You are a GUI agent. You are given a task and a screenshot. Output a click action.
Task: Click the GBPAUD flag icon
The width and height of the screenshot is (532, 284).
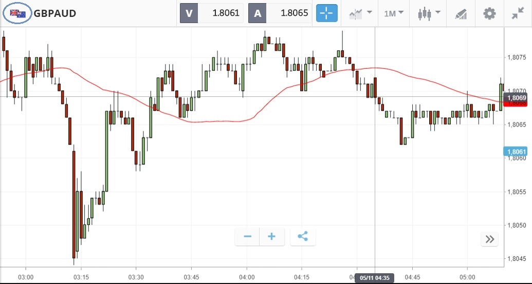point(18,13)
